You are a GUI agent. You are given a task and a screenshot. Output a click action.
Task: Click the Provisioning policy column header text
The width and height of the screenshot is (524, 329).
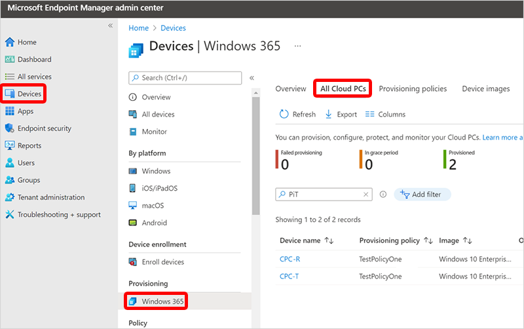[389, 241]
